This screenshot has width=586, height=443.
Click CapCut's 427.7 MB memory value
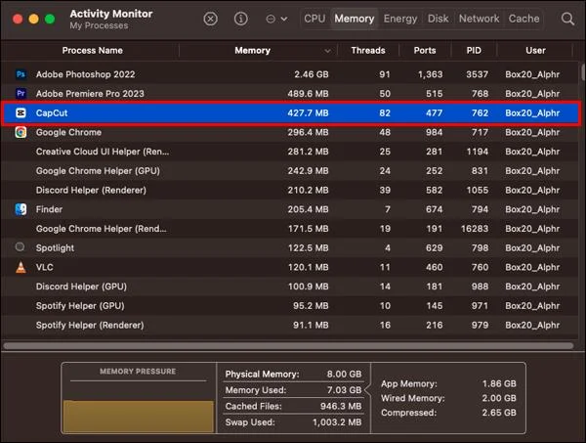[x=308, y=113]
